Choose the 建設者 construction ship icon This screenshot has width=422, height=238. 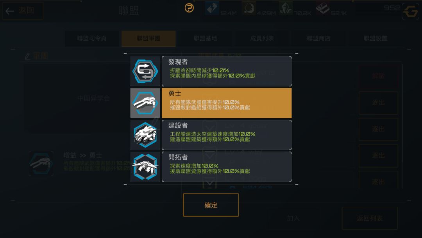point(145,135)
